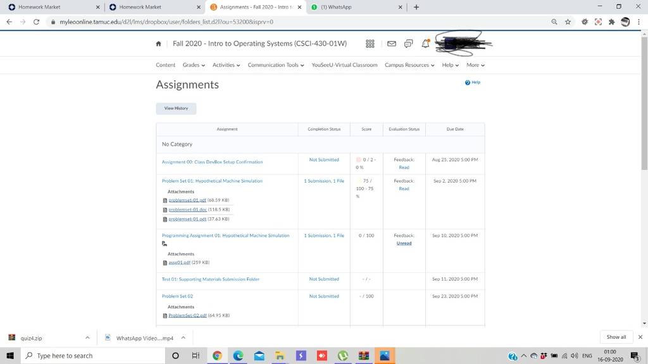Viewport: 648px width, 364px height.
Task: Click the browser address bar
Action: pyautogui.click(x=297, y=22)
